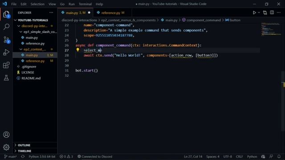The width and height of the screenshot is (285, 160).
Task: Click the errors count icon in status bar
Action: pos(63,156)
